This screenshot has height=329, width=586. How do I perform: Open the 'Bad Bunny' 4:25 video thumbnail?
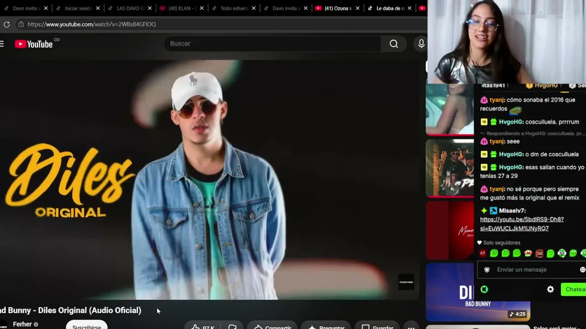(478, 293)
